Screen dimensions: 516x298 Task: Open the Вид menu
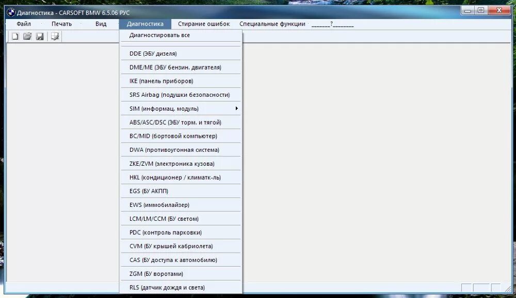(101, 24)
